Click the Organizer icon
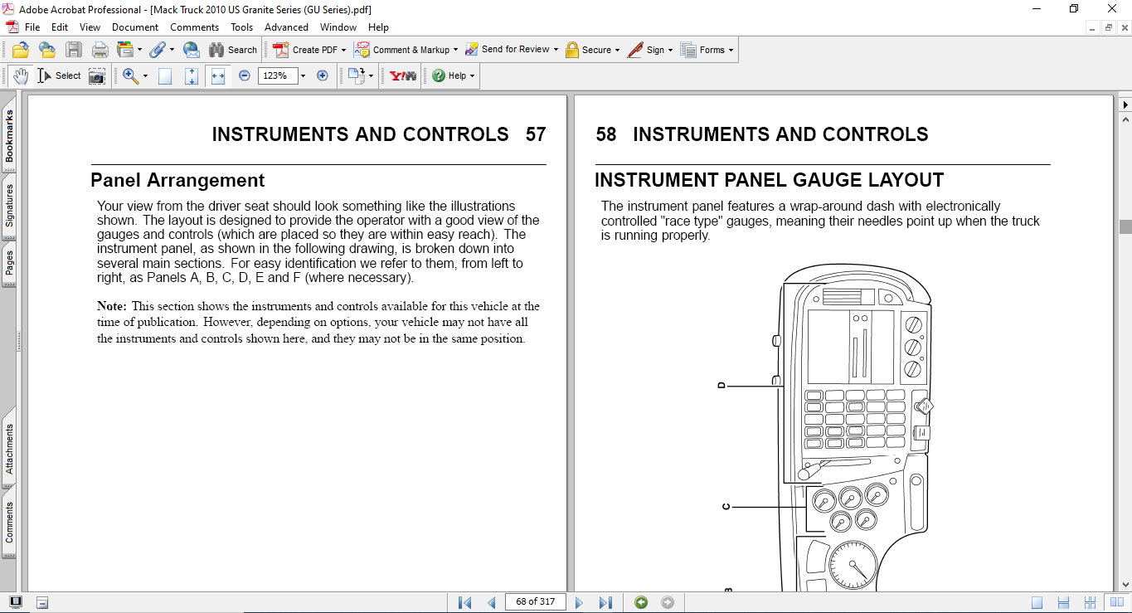This screenshot has height=613, width=1132. click(125, 50)
